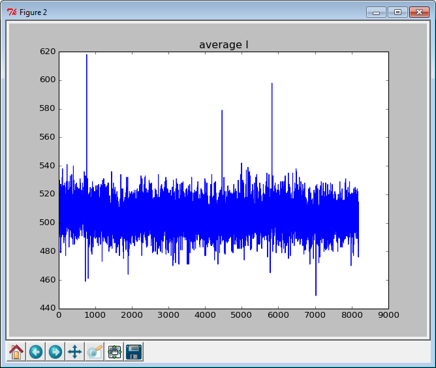Click the x-axis label 6000
Viewport: 436px width, 368px height.
pos(278,315)
